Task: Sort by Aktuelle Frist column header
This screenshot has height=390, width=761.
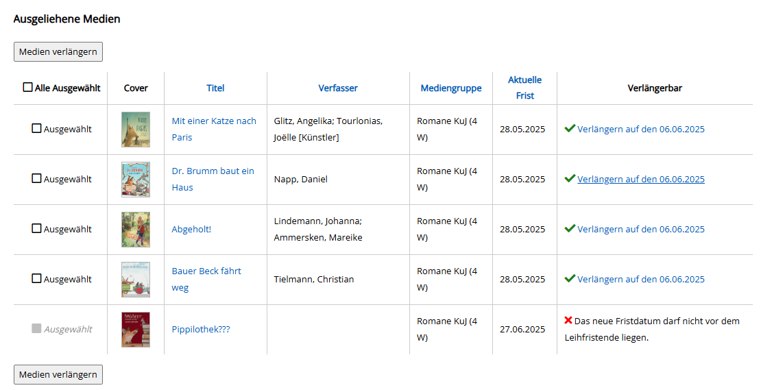Action: click(x=524, y=88)
